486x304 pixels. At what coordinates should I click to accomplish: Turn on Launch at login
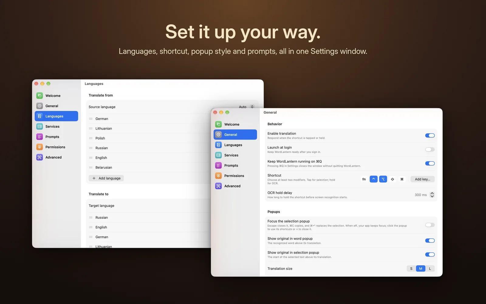pos(430,150)
